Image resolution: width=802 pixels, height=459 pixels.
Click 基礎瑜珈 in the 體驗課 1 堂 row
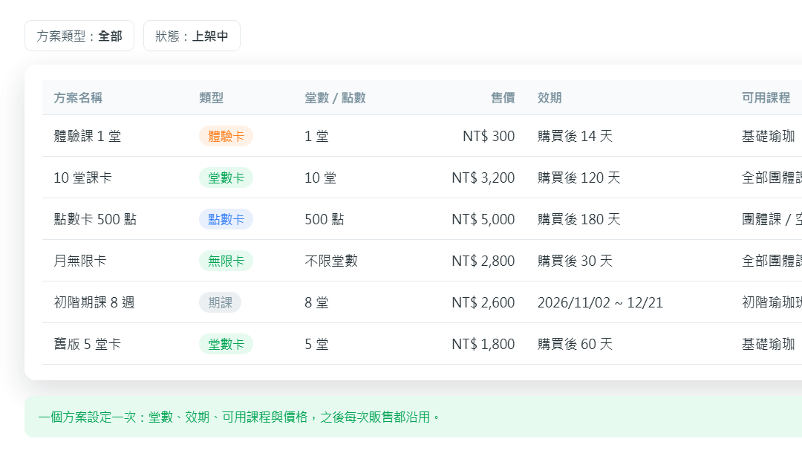pos(769,136)
